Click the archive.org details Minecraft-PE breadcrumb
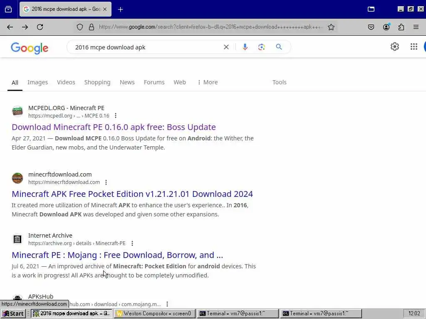 coord(77,243)
